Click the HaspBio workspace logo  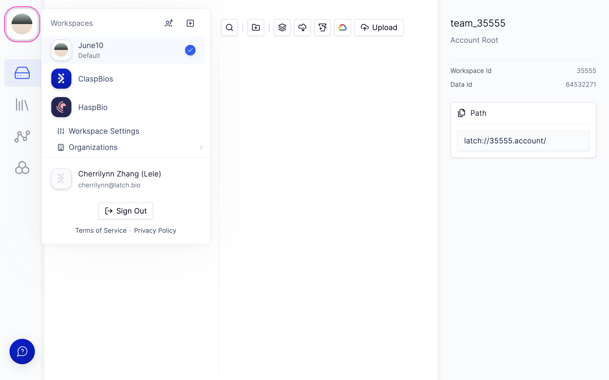tap(61, 107)
